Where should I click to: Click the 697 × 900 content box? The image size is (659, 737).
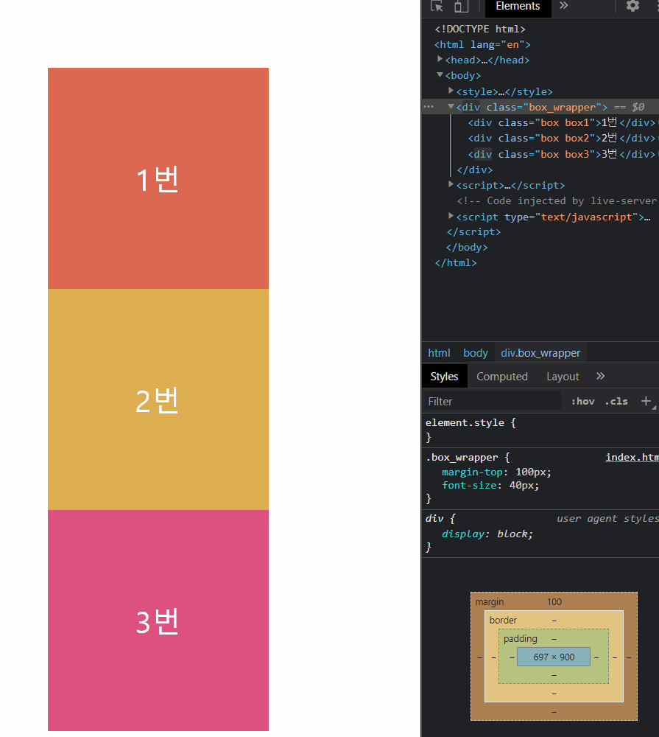(x=554, y=657)
